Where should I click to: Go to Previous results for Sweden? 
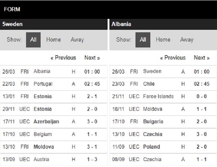(x=63, y=58)
